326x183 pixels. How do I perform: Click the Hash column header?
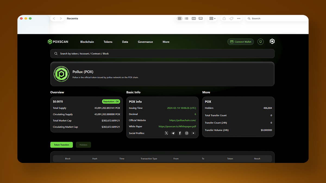[95, 159]
